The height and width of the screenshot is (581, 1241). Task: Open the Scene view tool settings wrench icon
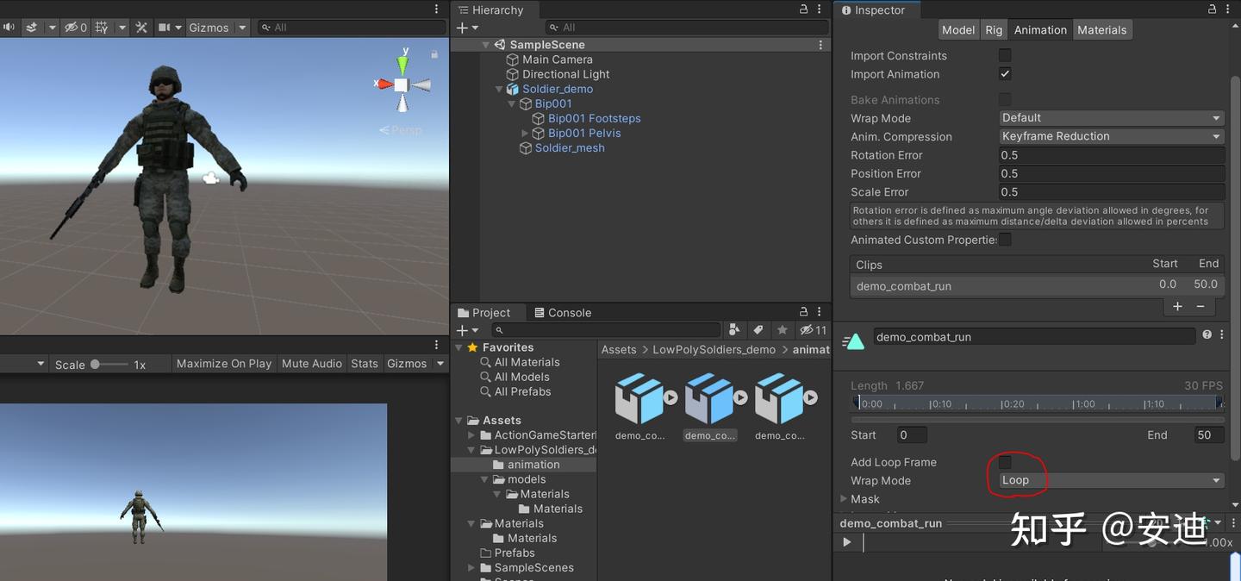click(x=142, y=28)
